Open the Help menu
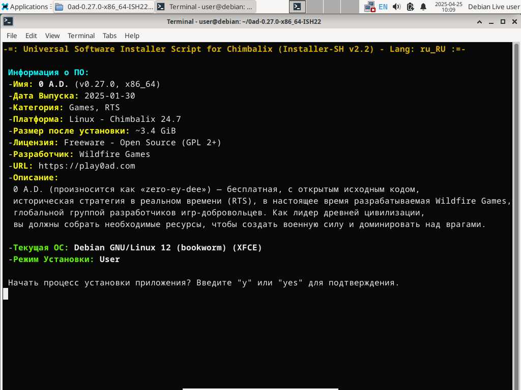This screenshot has height=390, width=521. point(132,36)
